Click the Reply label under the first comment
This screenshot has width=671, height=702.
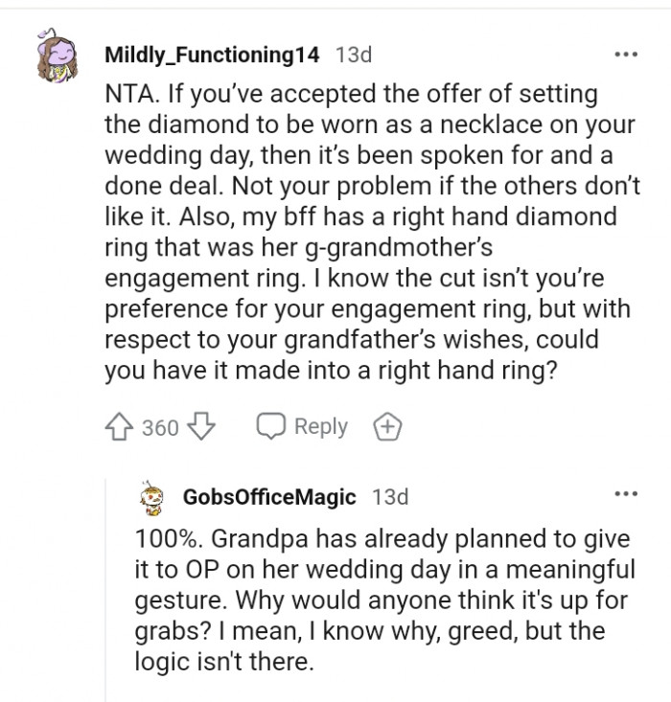(320, 427)
